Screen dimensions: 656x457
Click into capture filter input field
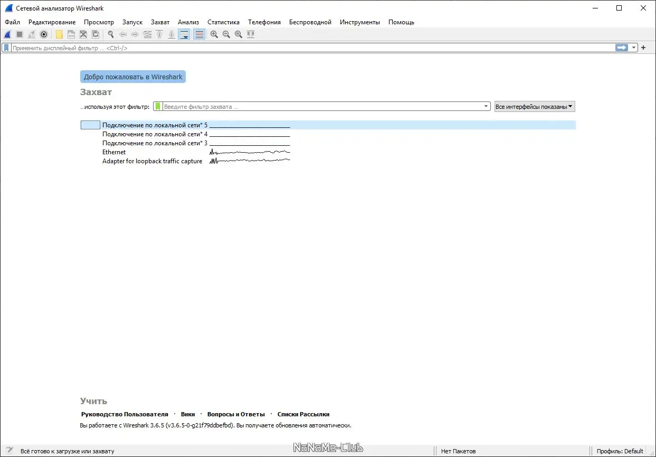(322, 107)
